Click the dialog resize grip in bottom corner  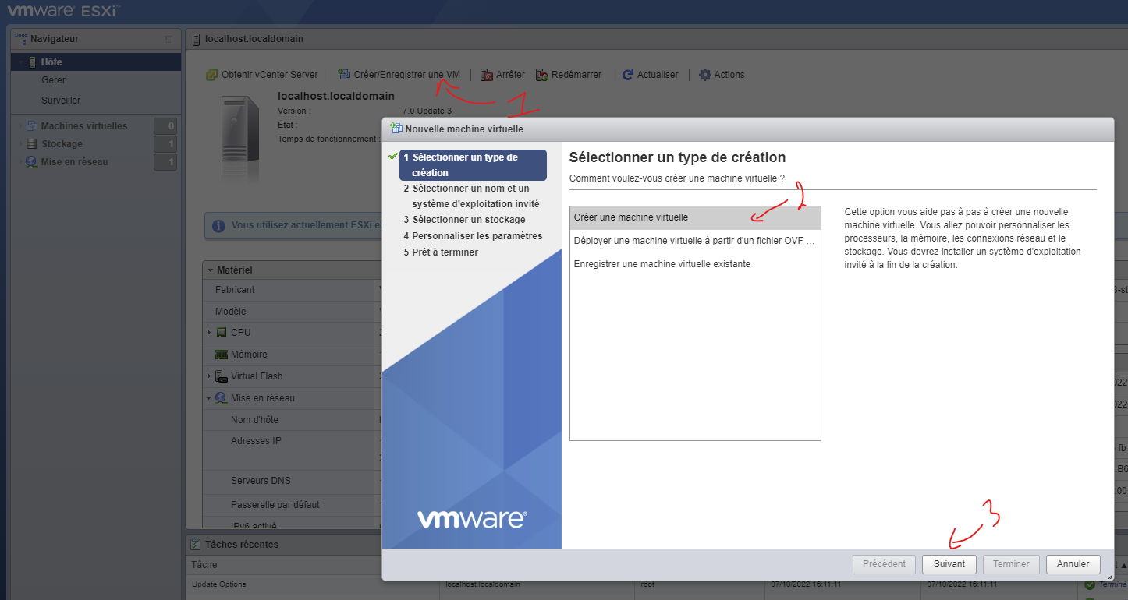click(1109, 577)
